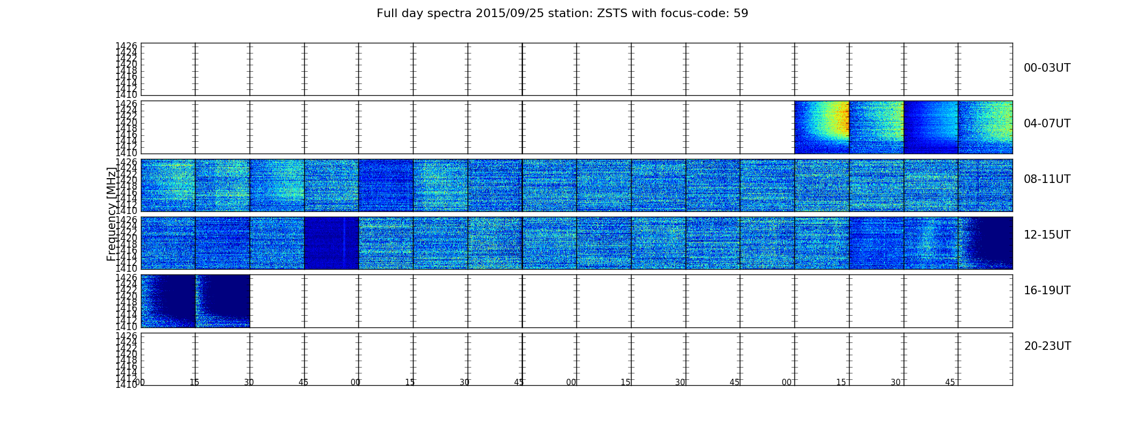Click the last spectrum segment of the 04-07UT row

coord(985,127)
